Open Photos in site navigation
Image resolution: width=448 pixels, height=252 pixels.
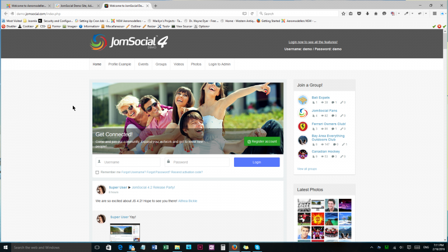(196, 64)
